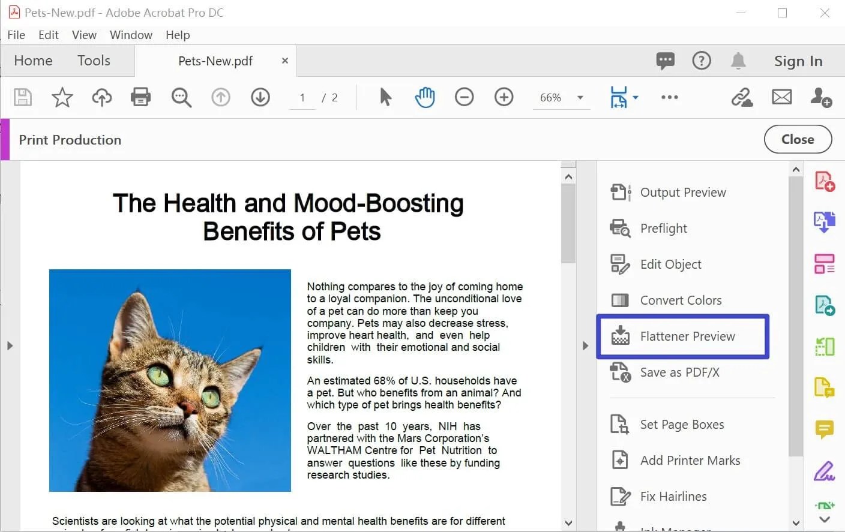Open the 66% zoom level dropdown
This screenshot has width=845, height=532.
click(x=561, y=97)
